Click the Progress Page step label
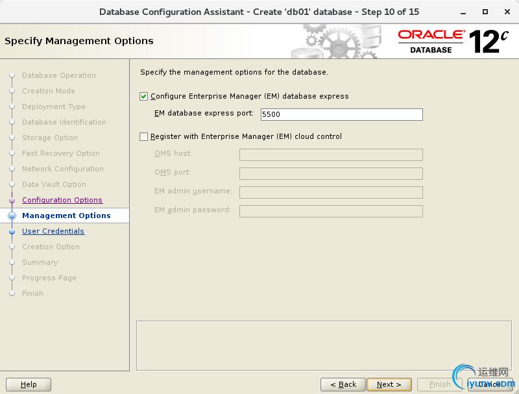This screenshot has width=519, height=394. coord(49,278)
